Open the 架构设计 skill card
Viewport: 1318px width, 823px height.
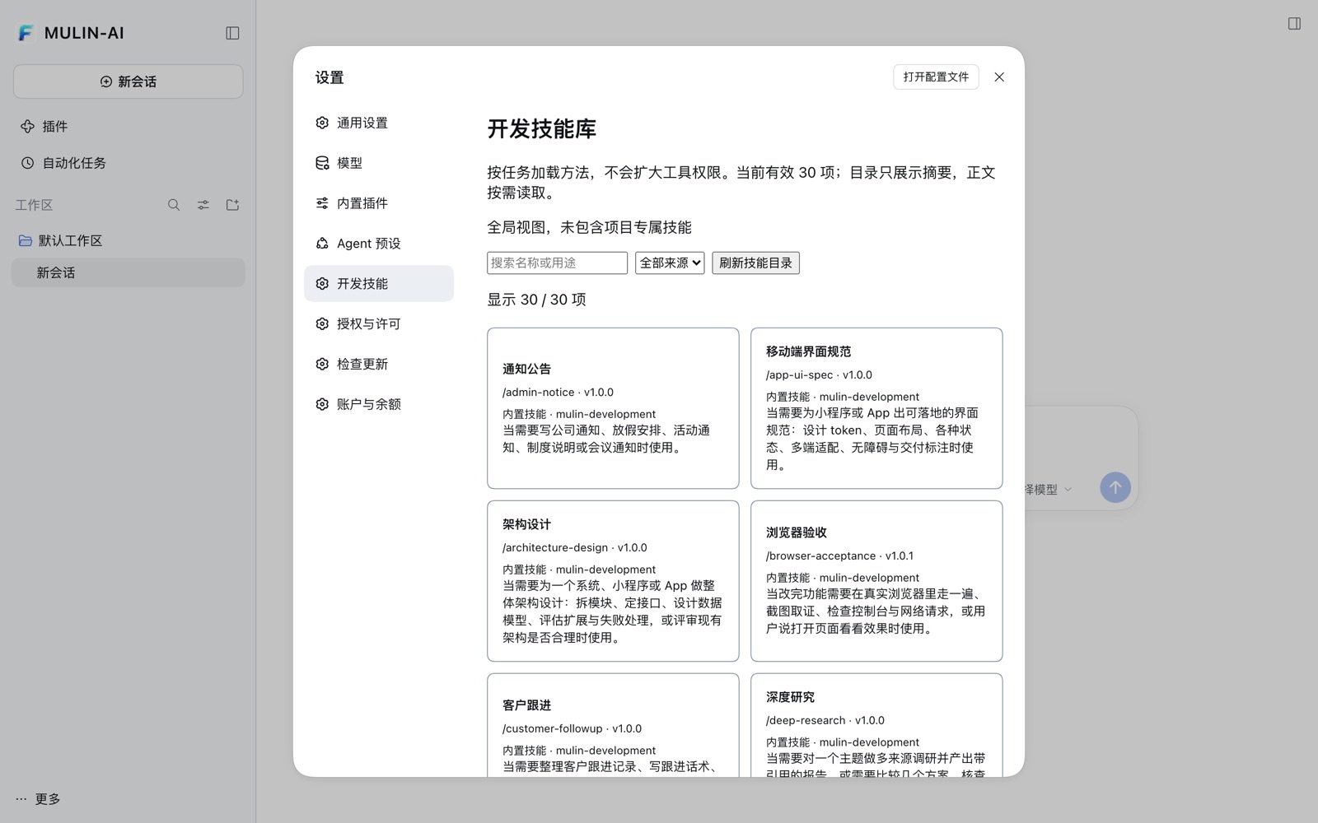pos(613,581)
